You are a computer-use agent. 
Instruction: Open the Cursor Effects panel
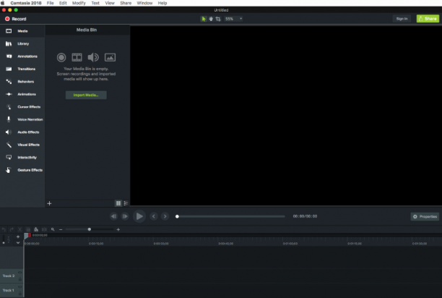[22, 107]
